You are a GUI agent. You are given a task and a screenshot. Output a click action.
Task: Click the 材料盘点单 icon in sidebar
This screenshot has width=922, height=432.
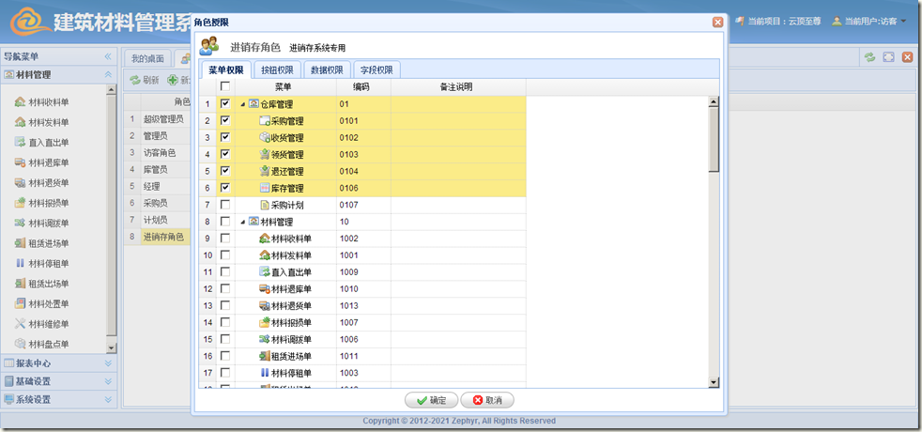click(21, 344)
